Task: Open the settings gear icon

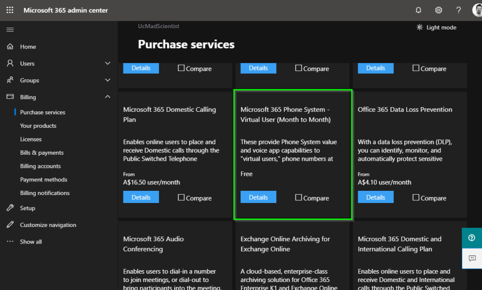Action: 439,10
